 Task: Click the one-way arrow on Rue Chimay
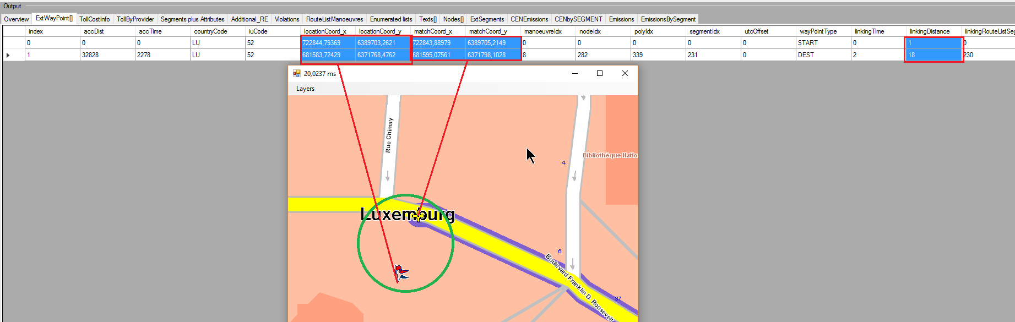click(x=388, y=176)
